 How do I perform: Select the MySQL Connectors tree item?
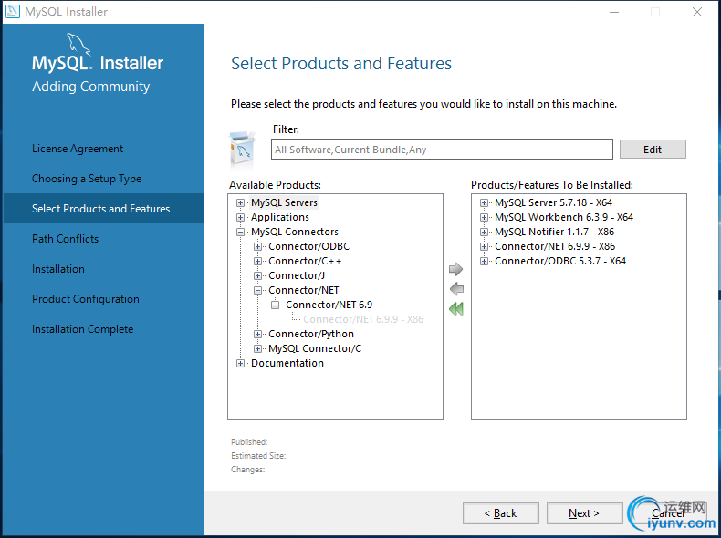click(x=294, y=232)
